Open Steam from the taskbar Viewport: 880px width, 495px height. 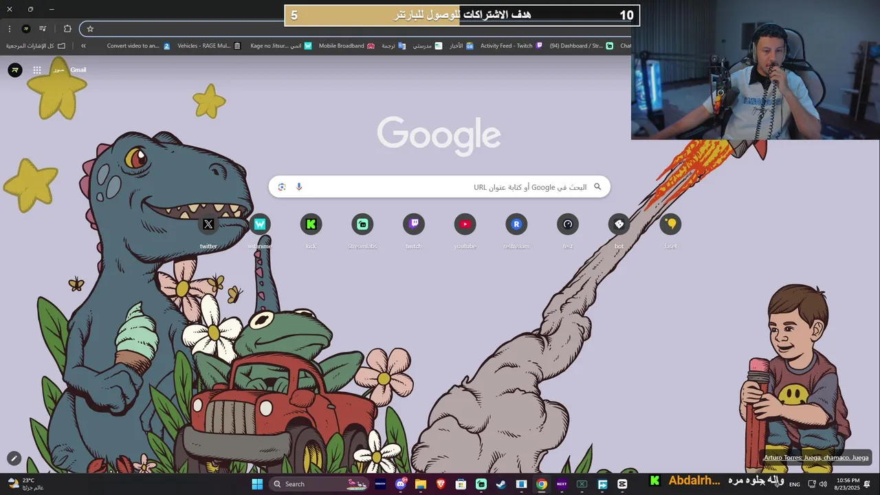point(501,484)
